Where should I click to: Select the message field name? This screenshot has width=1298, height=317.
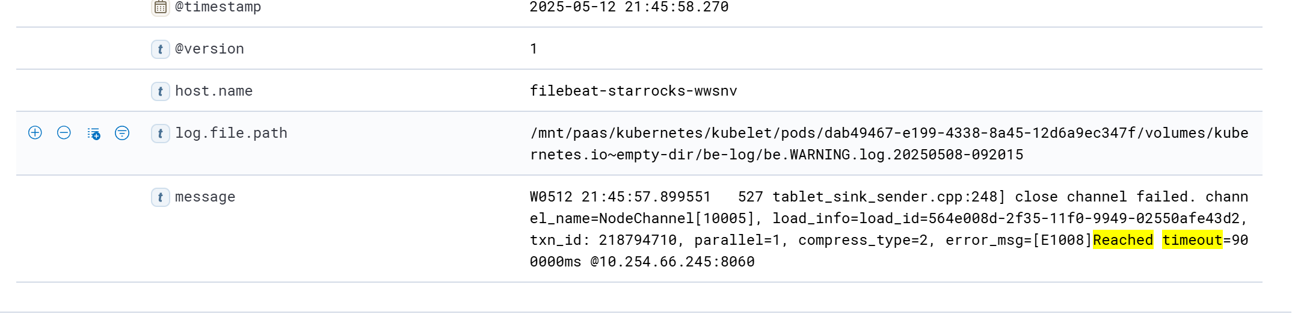point(205,197)
